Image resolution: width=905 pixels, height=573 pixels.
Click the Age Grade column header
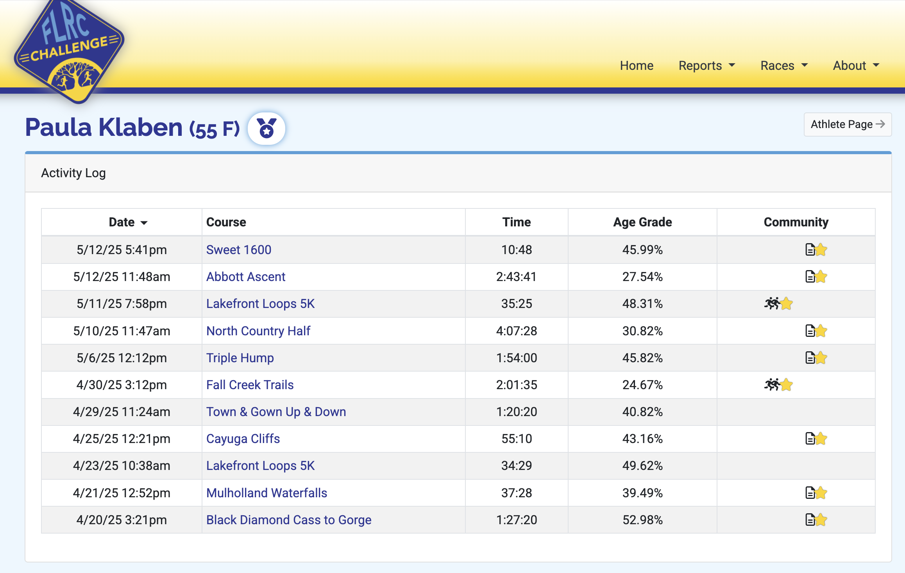point(642,222)
